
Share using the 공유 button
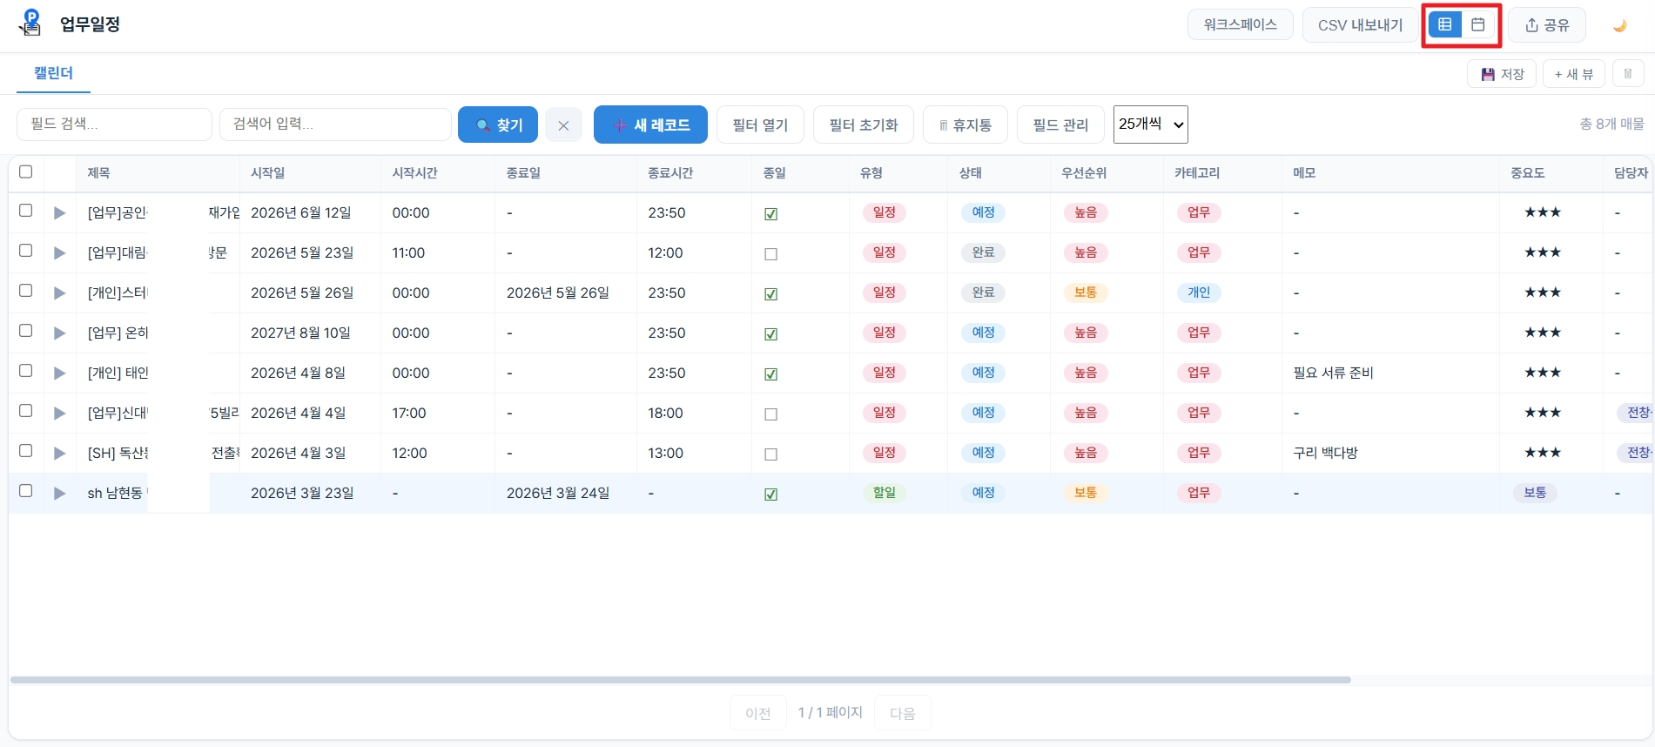click(1547, 25)
